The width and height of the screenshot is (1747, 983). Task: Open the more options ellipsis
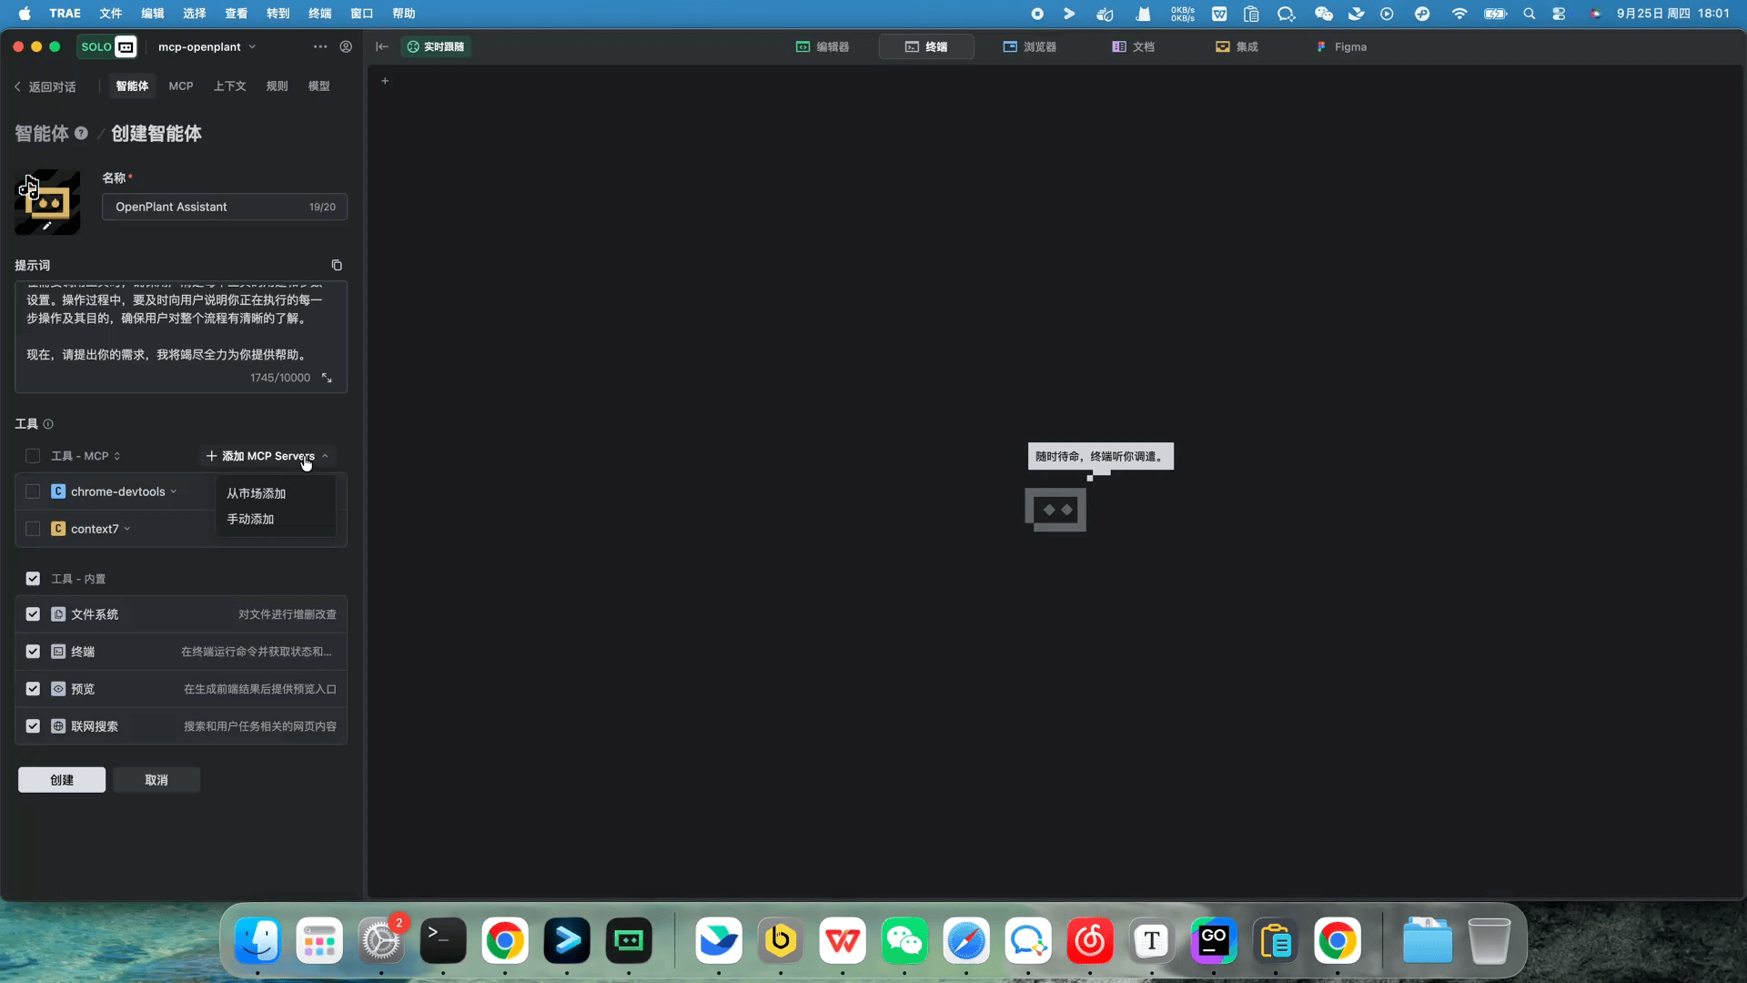point(319,46)
